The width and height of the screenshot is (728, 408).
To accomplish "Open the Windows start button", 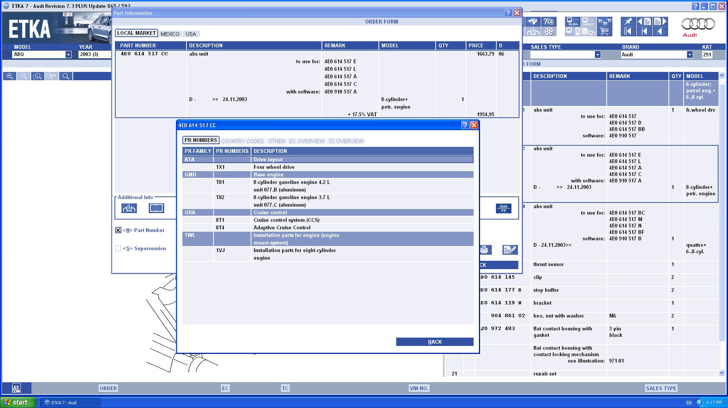I will click(18, 402).
